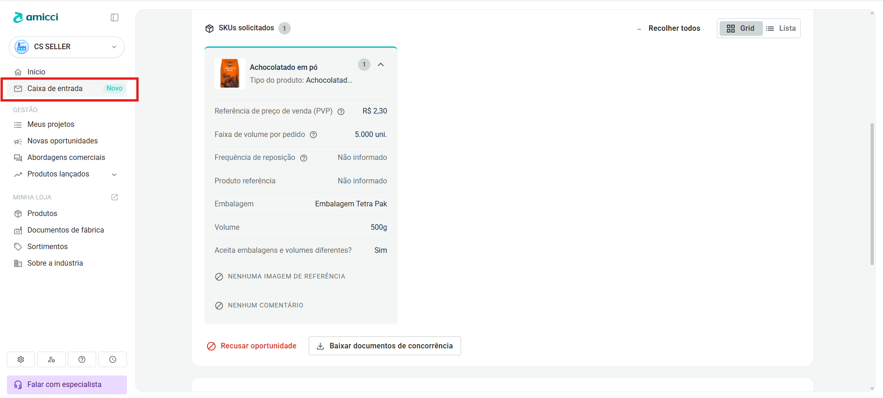
Task: Show Faixa de volume help icon
Action: 313,135
